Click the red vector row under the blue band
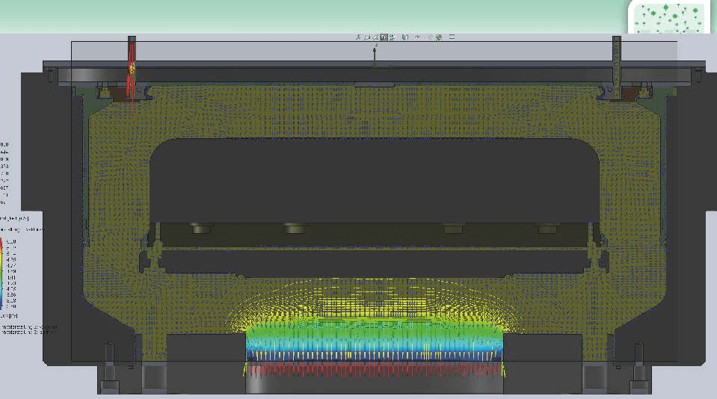Screen dimensions: 717x399 click(374, 369)
